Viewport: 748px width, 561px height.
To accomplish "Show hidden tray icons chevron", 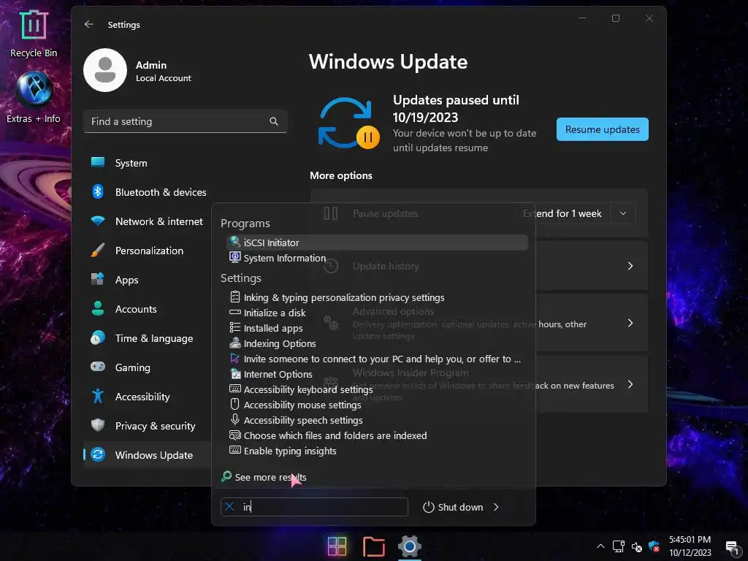I will point(600,546).
